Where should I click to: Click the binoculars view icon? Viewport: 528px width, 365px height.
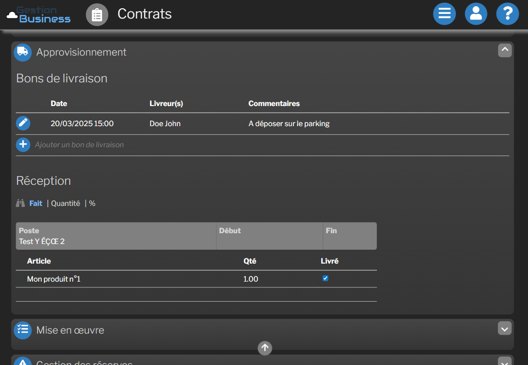tap(21, 203)
